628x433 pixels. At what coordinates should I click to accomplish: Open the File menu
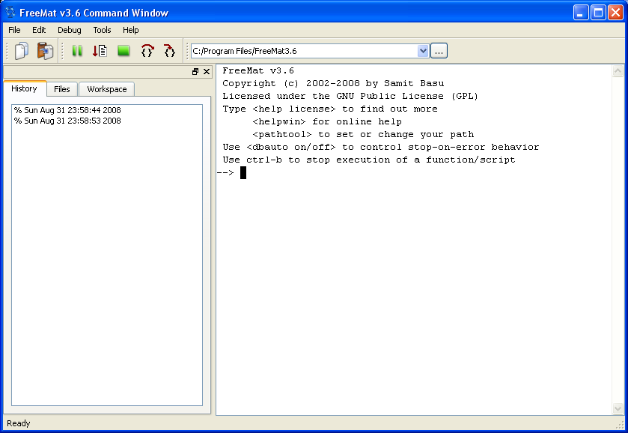(x=14, y=30)
